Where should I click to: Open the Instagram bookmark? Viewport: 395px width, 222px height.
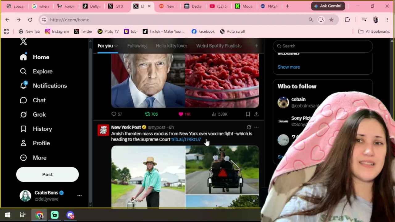click(57, 31)
